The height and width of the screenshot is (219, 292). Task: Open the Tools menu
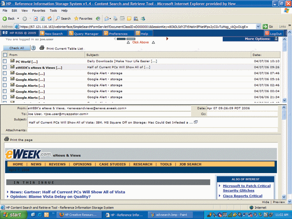click(x=53, y=11)
